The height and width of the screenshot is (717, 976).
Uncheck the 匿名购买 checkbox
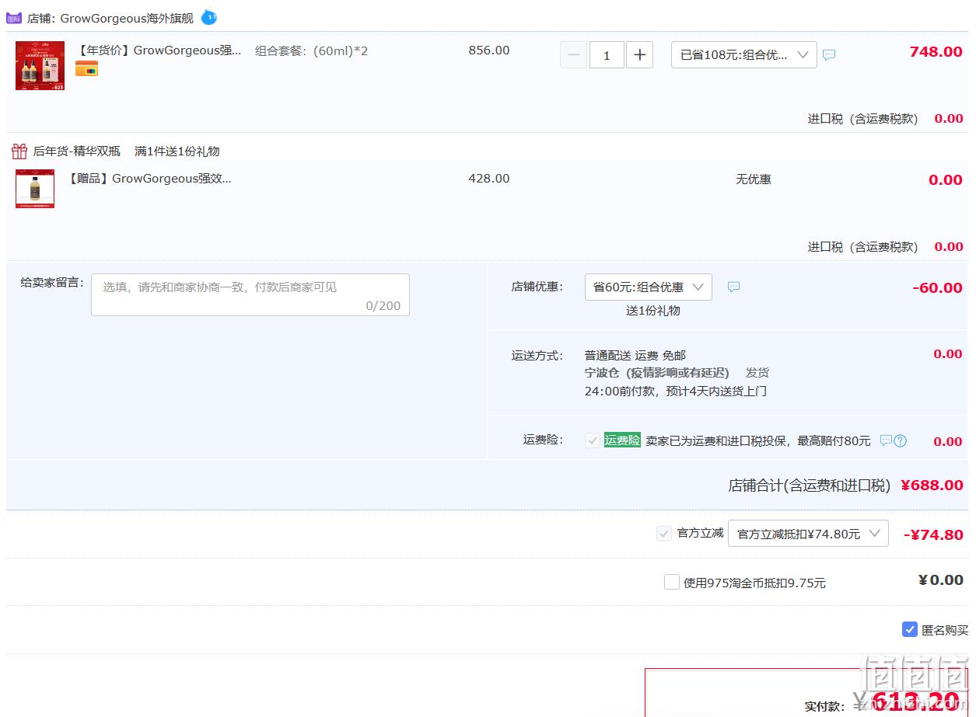910,629
